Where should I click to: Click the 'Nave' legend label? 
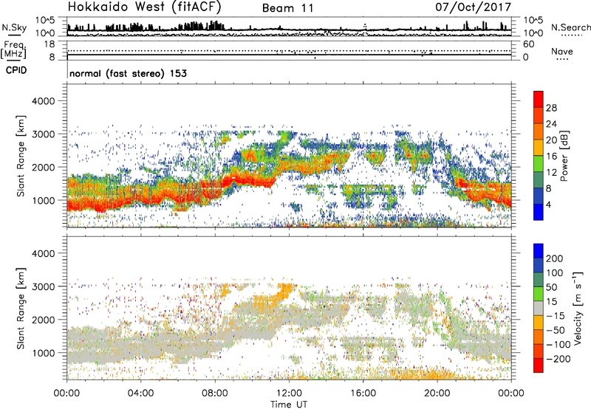coord(561,51)
